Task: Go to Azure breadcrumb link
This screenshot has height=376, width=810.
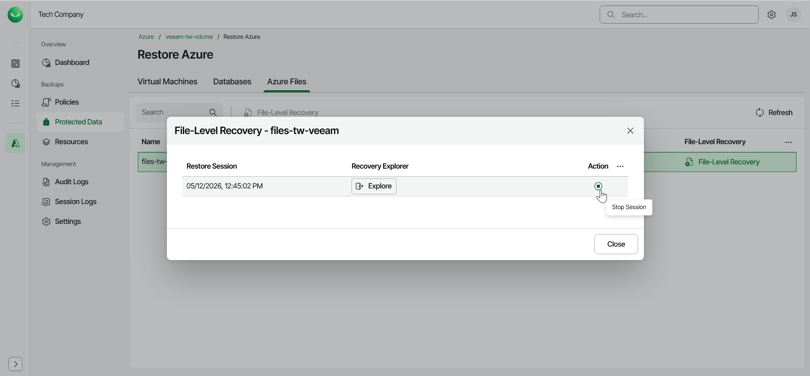Action: (146, 37)
